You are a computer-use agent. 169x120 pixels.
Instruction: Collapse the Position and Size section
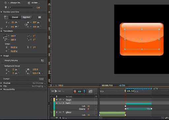click(x=1, y=12)
